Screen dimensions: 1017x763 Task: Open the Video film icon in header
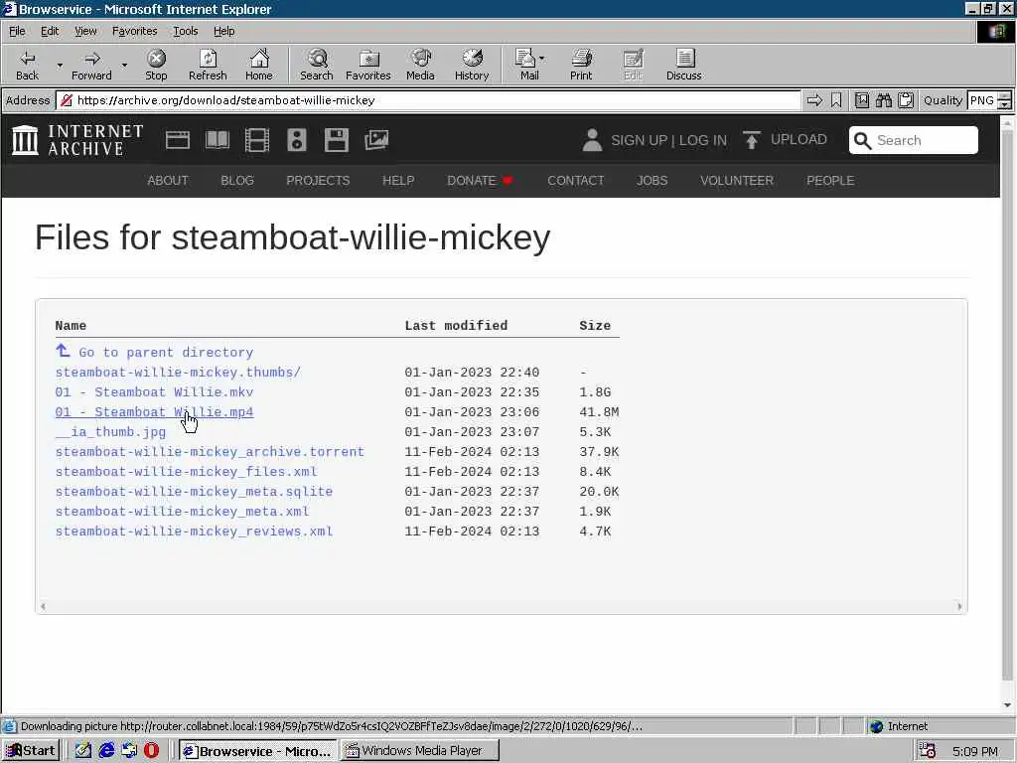click(257, 140)
